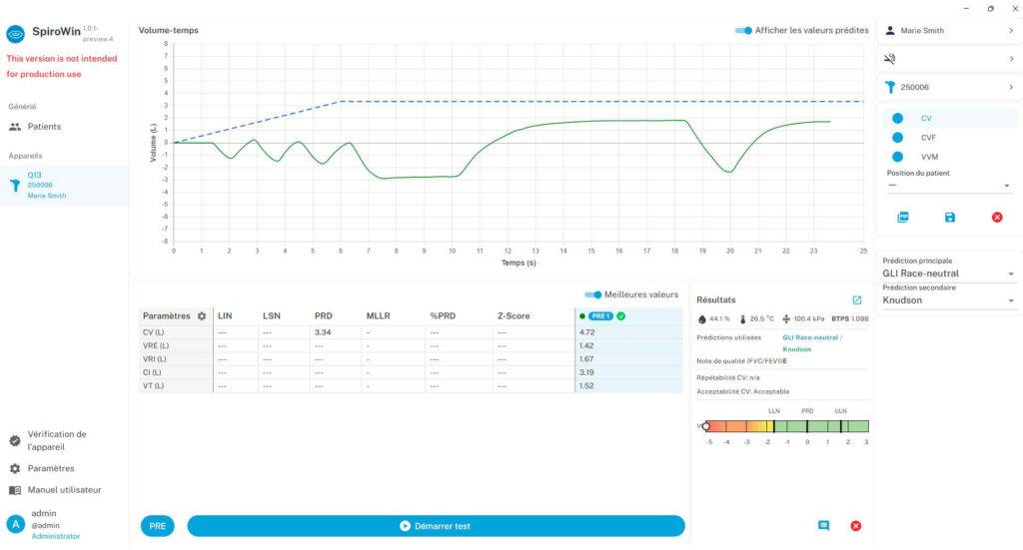Image resolution: width=1023 pixels, height=550 pixels.
Task: Click the PRE 1 trial badge
Action: tap(600, 316)
